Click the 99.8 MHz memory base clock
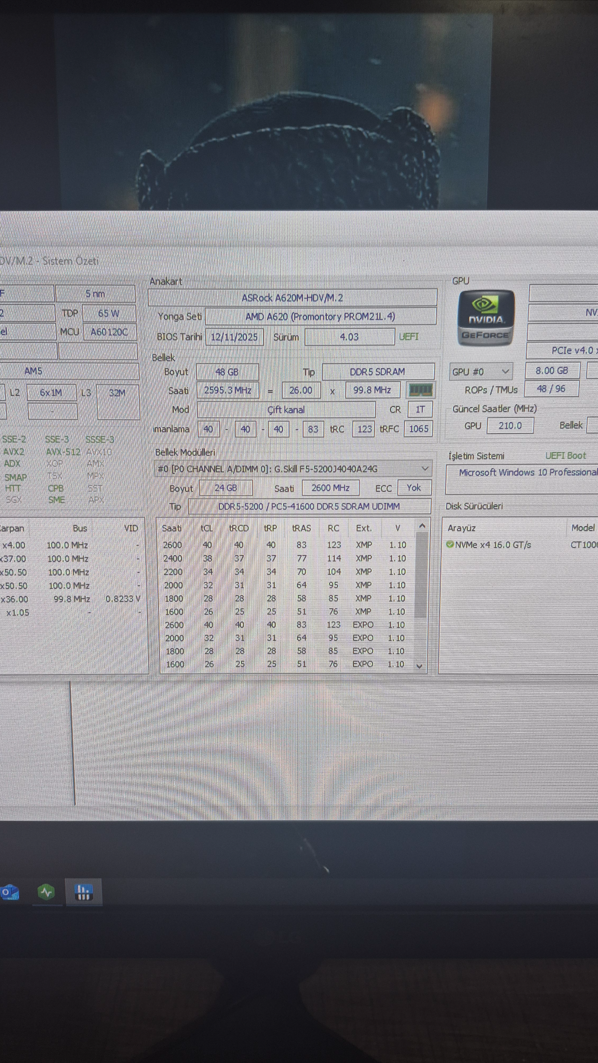 click(372, 390)
